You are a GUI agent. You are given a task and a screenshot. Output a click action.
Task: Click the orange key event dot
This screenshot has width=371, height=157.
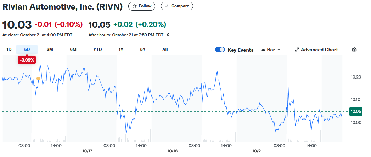pos(38,78)
